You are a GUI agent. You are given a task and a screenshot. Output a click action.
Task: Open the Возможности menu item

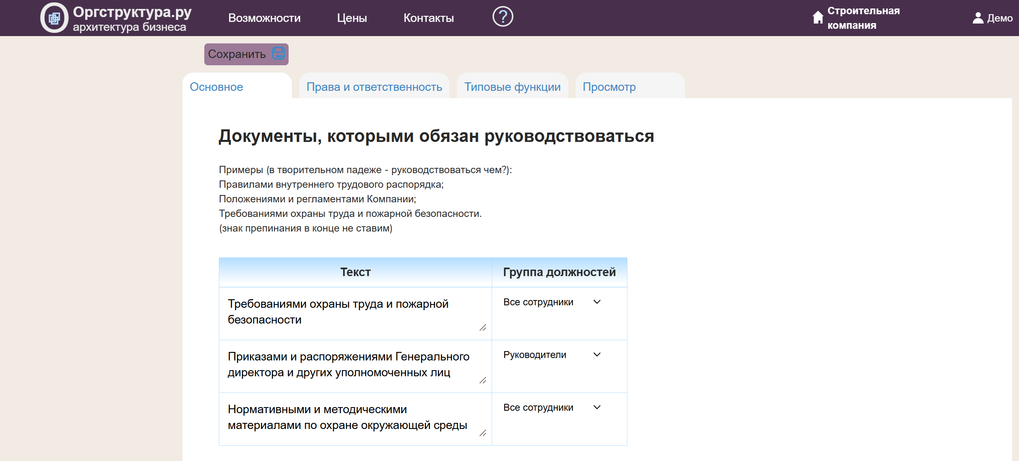pos(264,18)
